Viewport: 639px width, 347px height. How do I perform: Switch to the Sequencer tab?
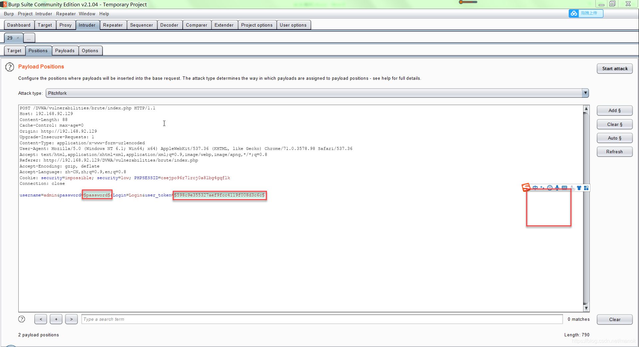point(141,25)
